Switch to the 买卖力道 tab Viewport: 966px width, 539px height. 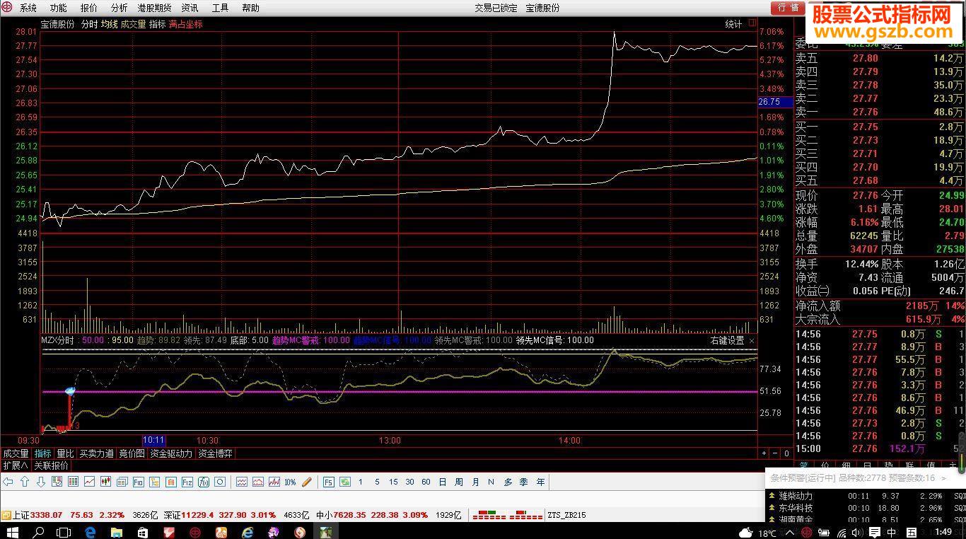pos(96,453)
